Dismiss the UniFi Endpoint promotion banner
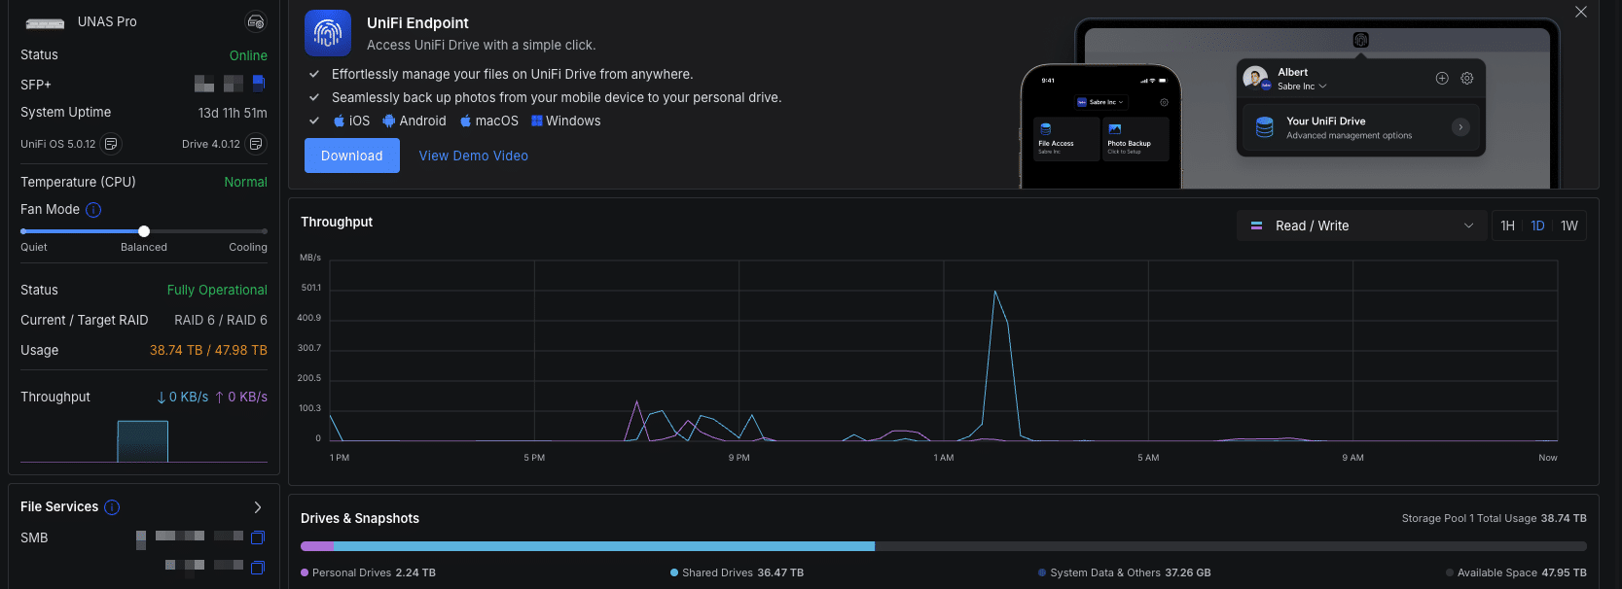This screenshot has width=1622, height=589. pos(1581,12)
